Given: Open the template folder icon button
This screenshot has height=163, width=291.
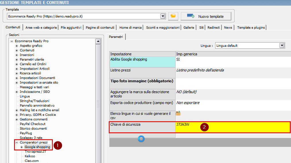Looking at the screenshot, I should (x=173, y=16).
